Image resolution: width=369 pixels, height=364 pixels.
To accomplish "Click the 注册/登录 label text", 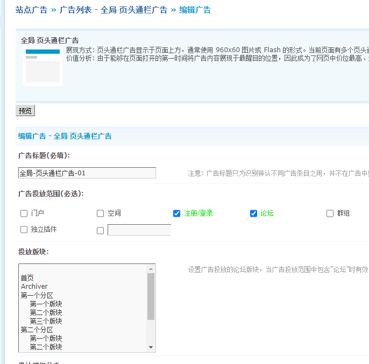I will (198, 213).
